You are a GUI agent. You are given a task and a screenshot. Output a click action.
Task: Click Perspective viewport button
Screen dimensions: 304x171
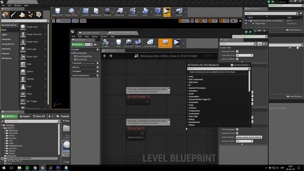pos(63,21)
